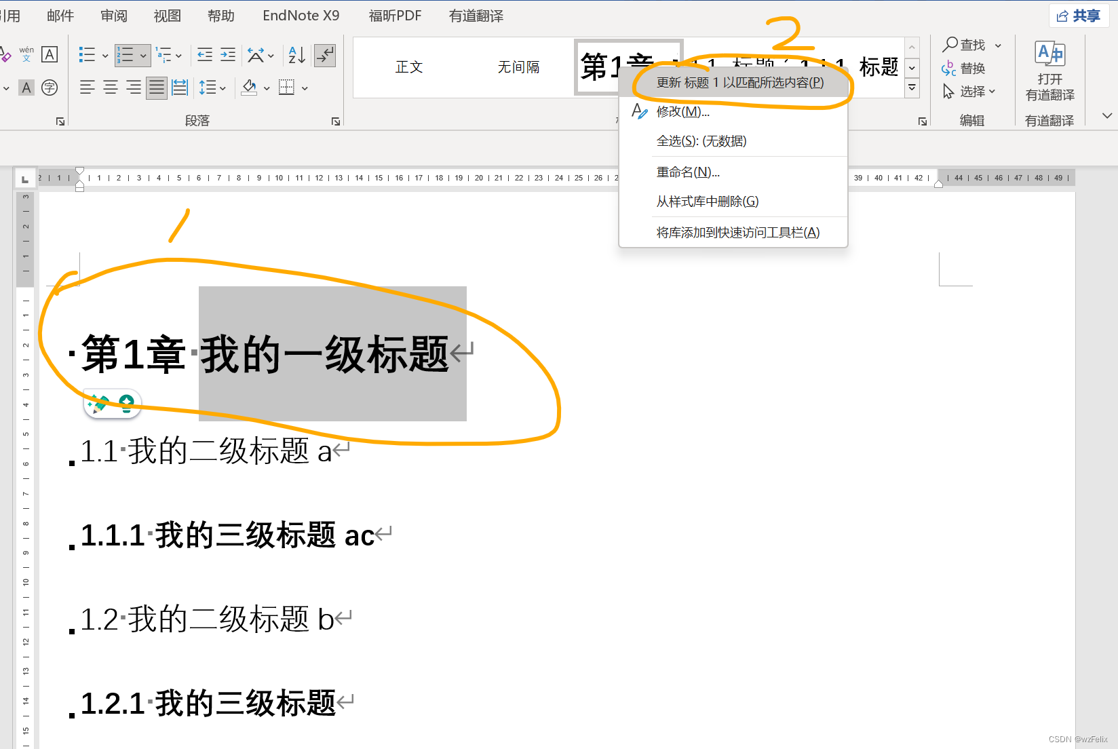Click 打开有道翻译 button
Viewport: 1118px width, 749px height.
1049,71
